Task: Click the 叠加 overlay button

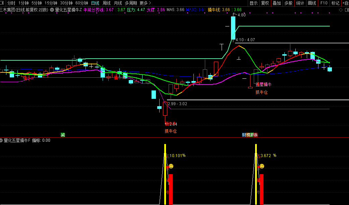Action: (277, 3)
